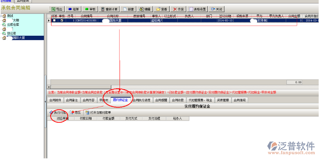Click the house icon next to 测试
The height and width of the screenshot is (159, 319).
(4, 16)
